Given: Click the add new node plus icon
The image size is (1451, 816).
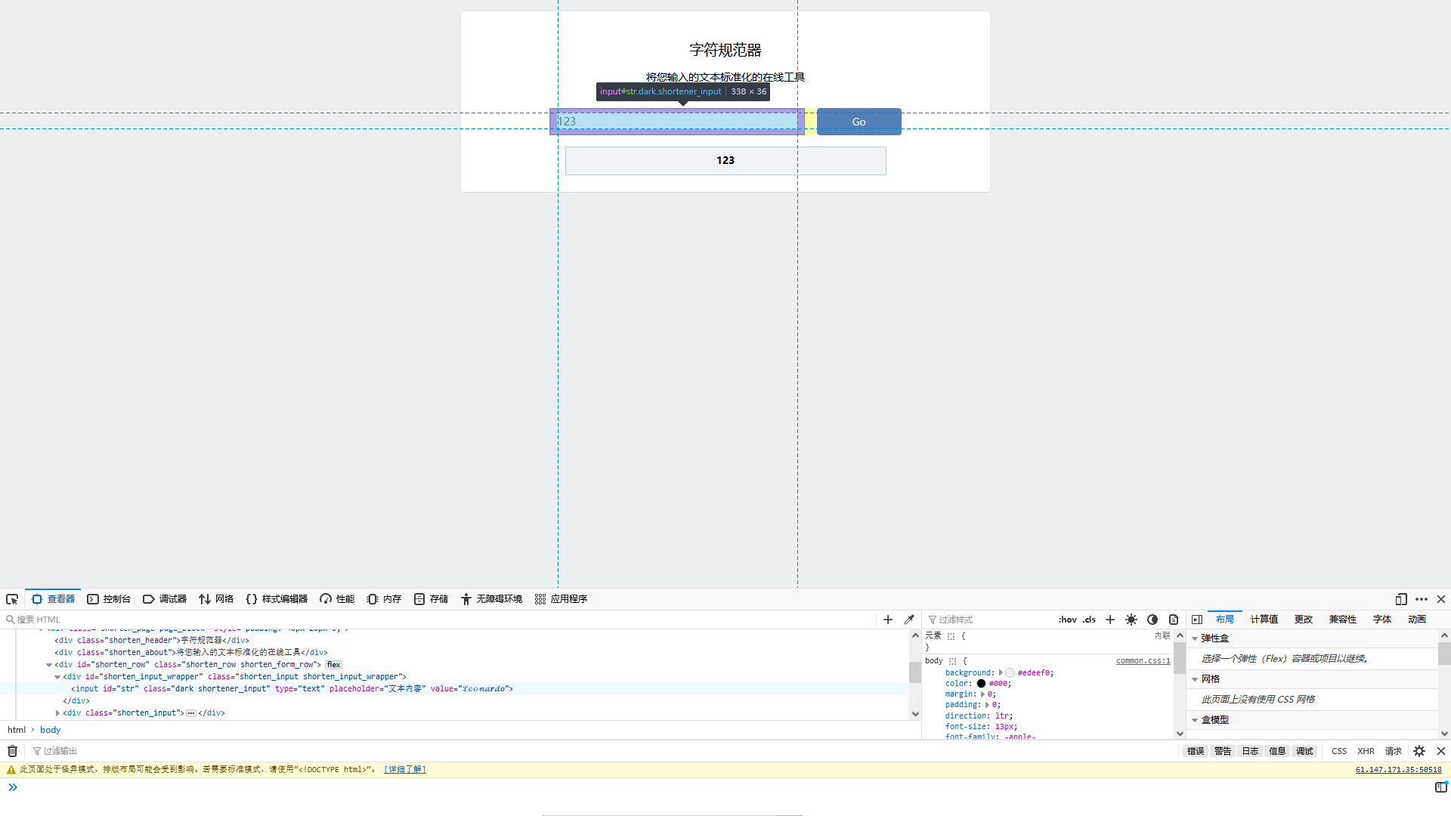Looking at the screenshot, I should [x=888, y=620].
